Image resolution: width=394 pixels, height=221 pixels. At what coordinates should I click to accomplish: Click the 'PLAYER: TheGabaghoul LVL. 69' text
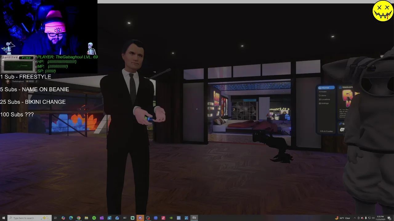point(67,57)
